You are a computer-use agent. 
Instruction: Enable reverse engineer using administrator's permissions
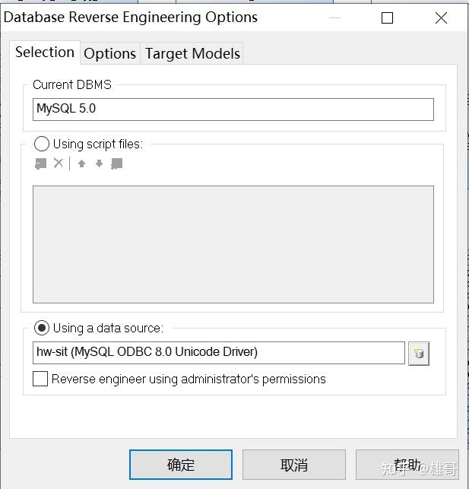click(x=40, y=379)
